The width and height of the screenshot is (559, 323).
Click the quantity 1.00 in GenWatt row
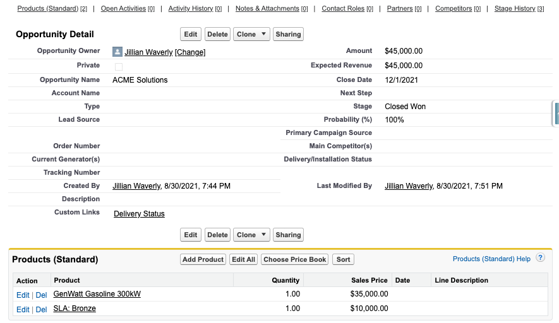point(292,294)
